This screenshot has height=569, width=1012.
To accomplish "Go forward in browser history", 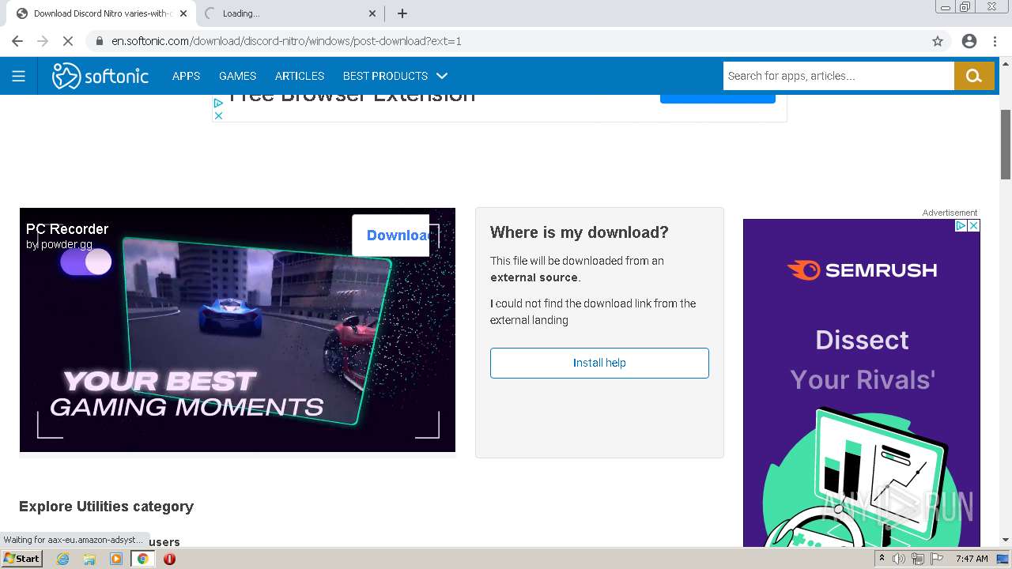I will pyautogui.click(x=43, y=41).
